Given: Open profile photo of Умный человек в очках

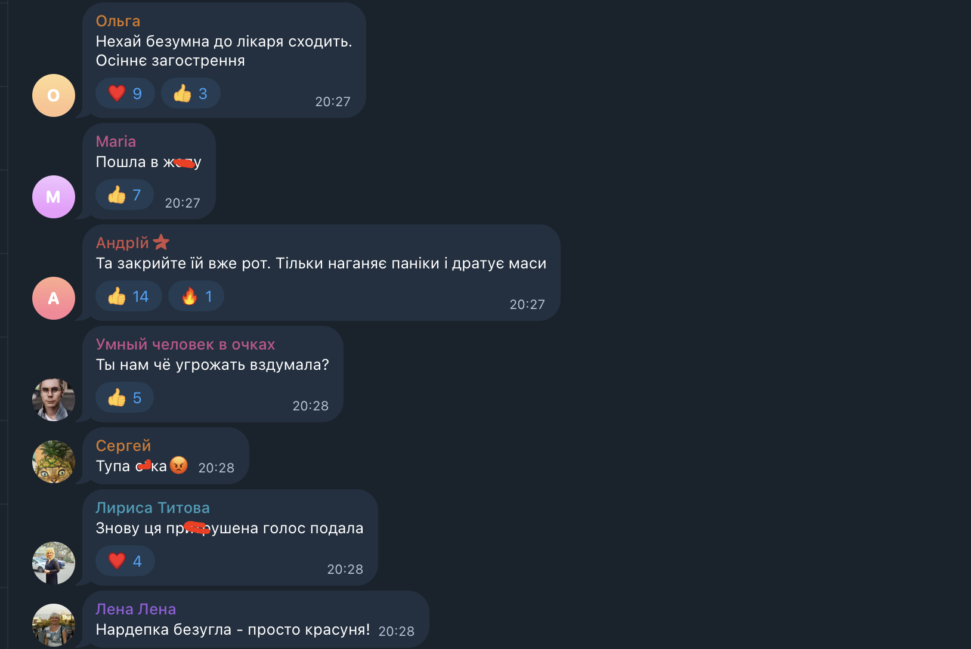Looking at the screenshot, I should (54, 400).
